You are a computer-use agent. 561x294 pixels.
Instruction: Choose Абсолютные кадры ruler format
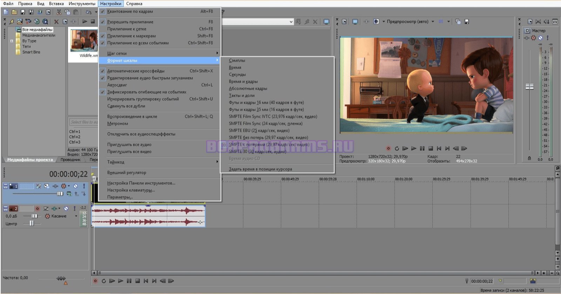pyautogui.click(x=277, y=88)
